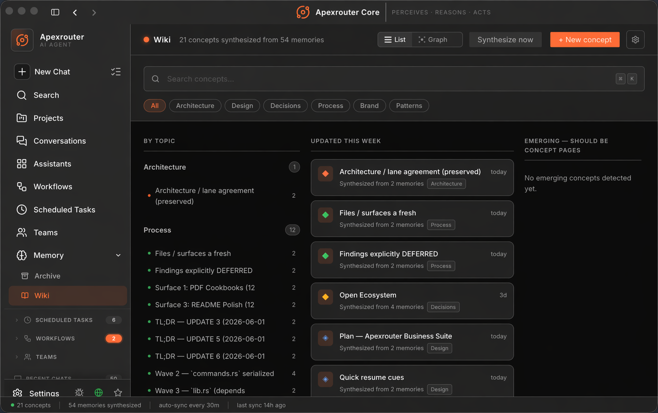Image resolution: width=658 pixels, height=413 pixels.
Task: Open TL;DR — UPDATE 5 topic row
Action: (x=221, y=339)
